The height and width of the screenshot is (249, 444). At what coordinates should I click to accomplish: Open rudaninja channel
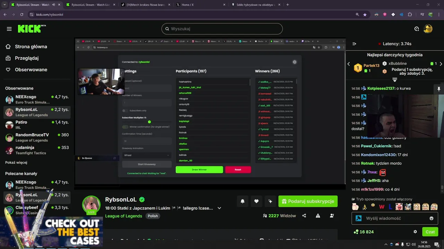[x=37, y=150]
